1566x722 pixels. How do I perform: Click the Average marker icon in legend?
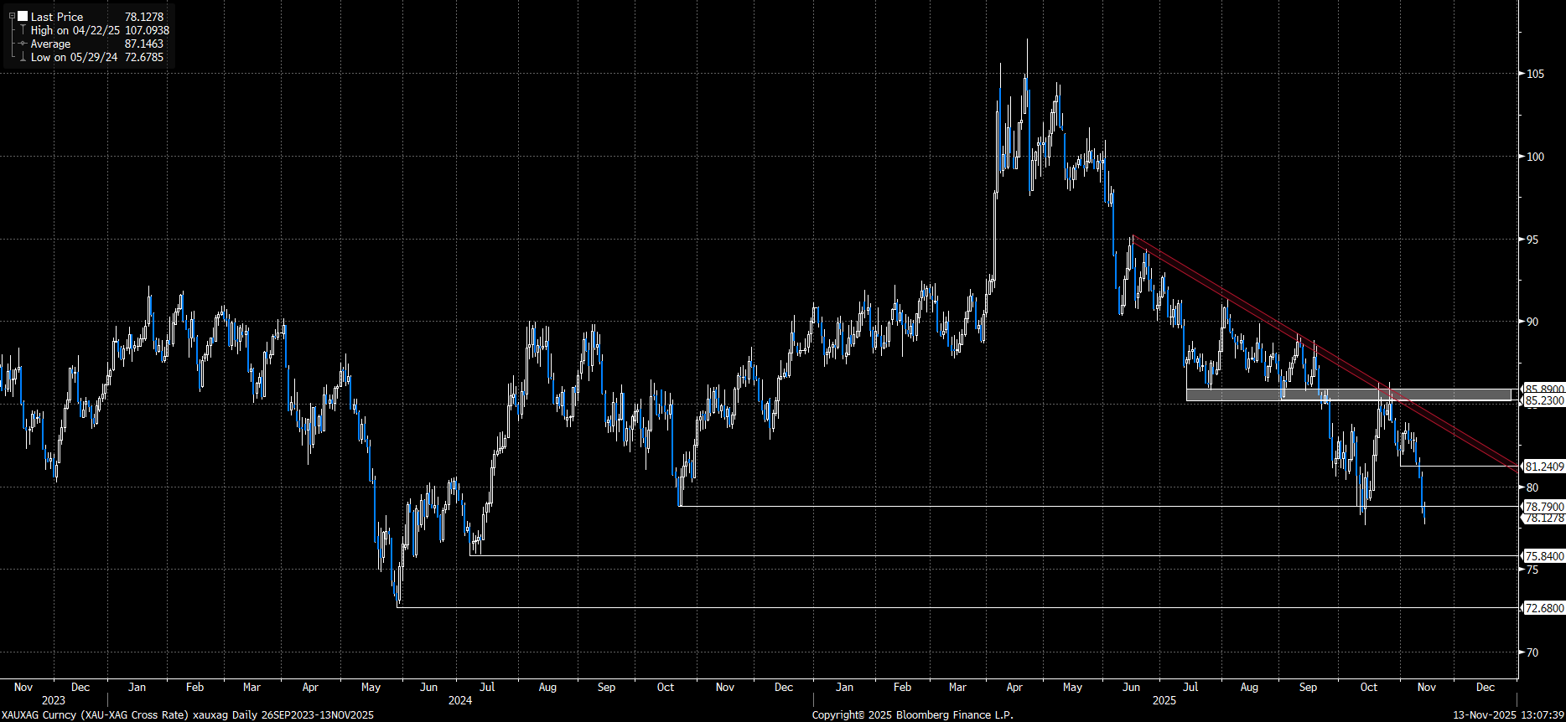pyautogui.click(x=23, y=44)
